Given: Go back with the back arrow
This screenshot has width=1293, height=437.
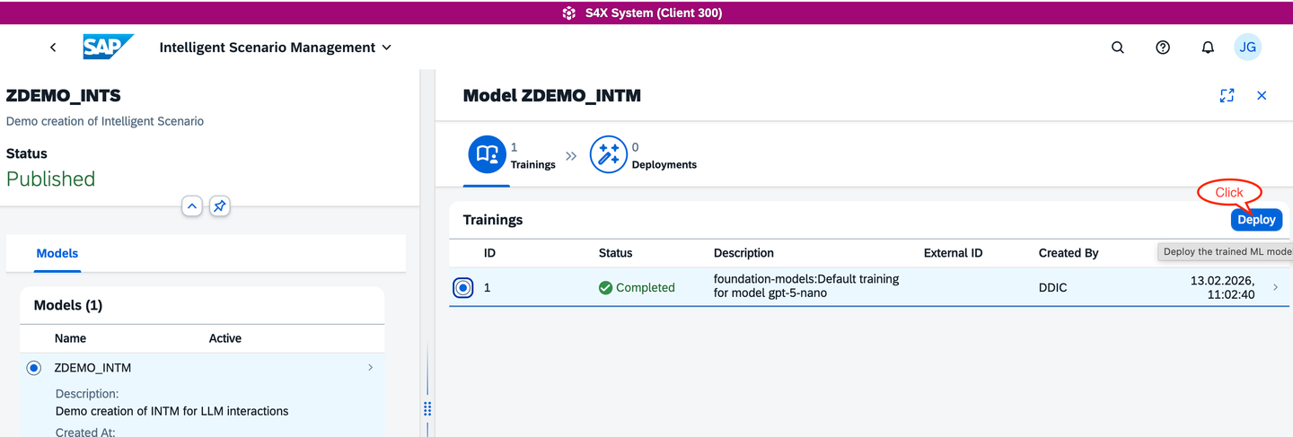Looking at the screenshot, I should [53, 48].
